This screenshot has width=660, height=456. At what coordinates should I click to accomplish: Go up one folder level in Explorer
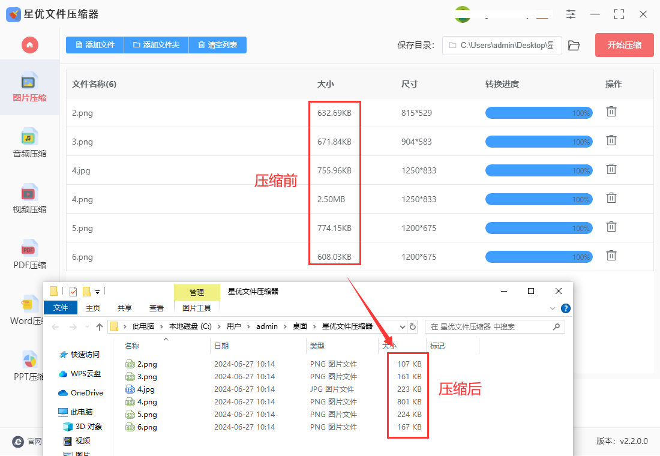tap(100, 327)
